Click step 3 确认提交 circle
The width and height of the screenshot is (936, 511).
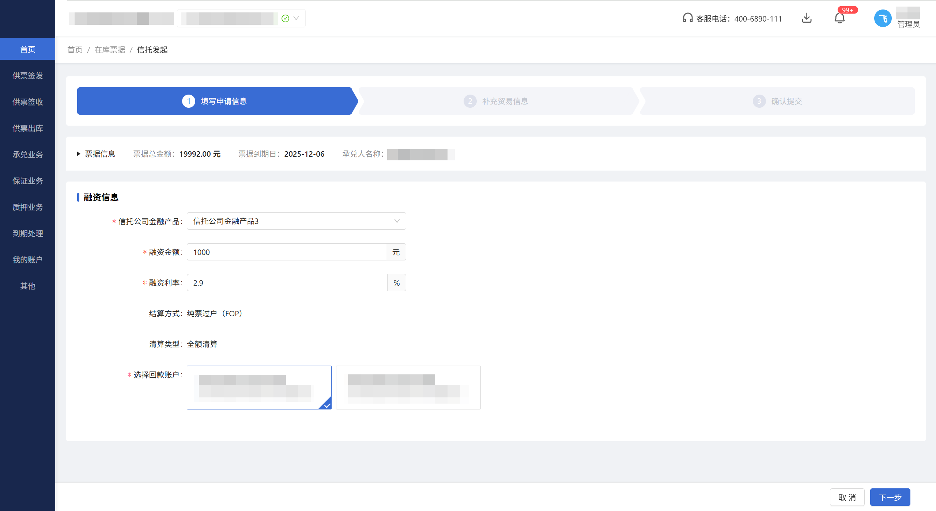(759, 101)
